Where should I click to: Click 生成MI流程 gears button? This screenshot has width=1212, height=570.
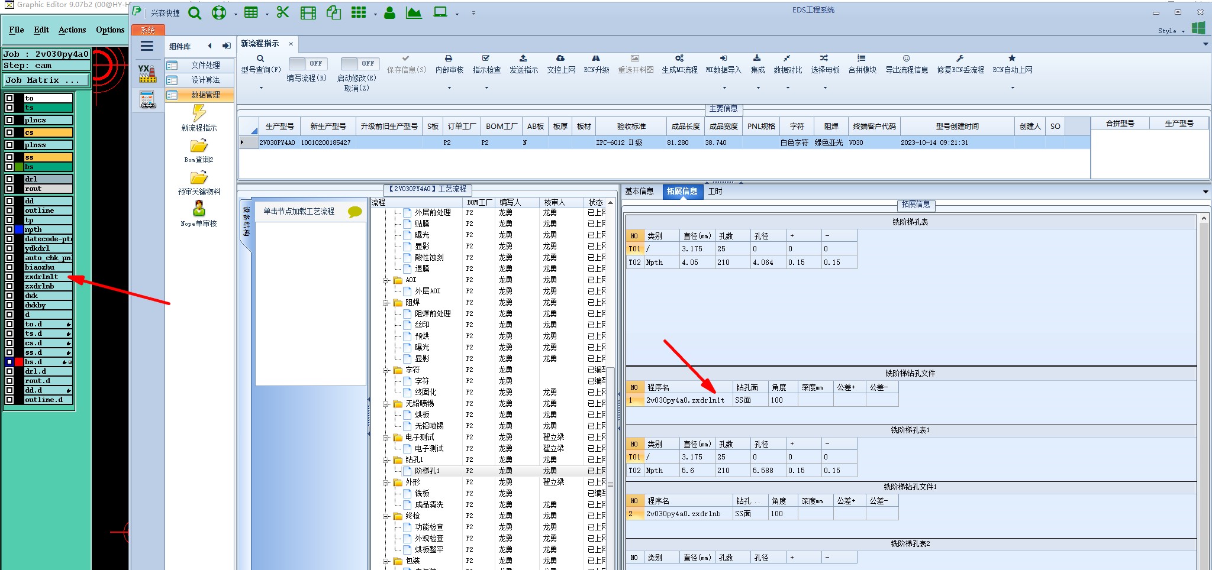(x=679, y=64)
